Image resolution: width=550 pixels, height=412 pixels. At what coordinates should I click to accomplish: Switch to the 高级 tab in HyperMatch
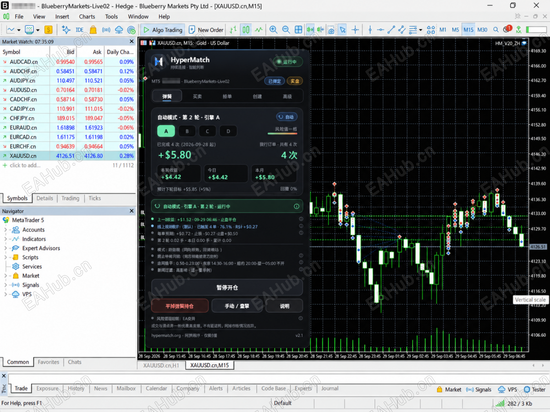point(287,96)
